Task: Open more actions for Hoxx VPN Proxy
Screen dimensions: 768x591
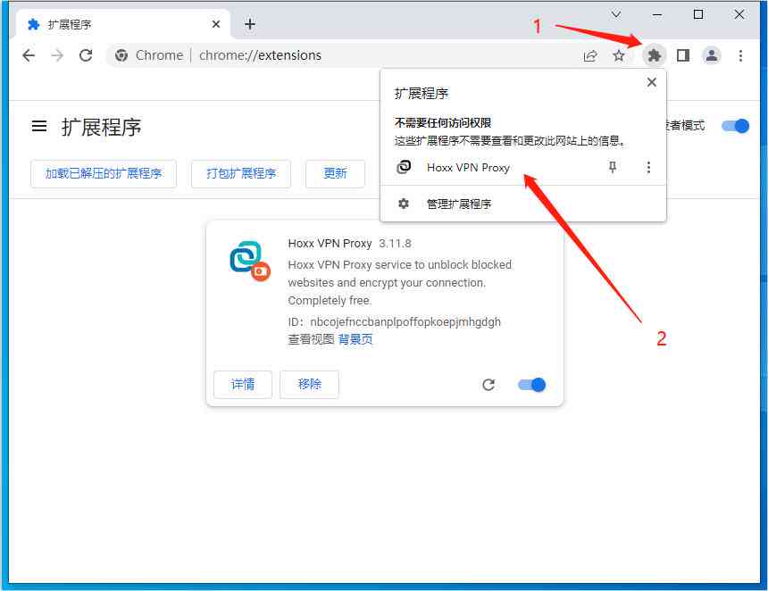Action: (648, 168)
